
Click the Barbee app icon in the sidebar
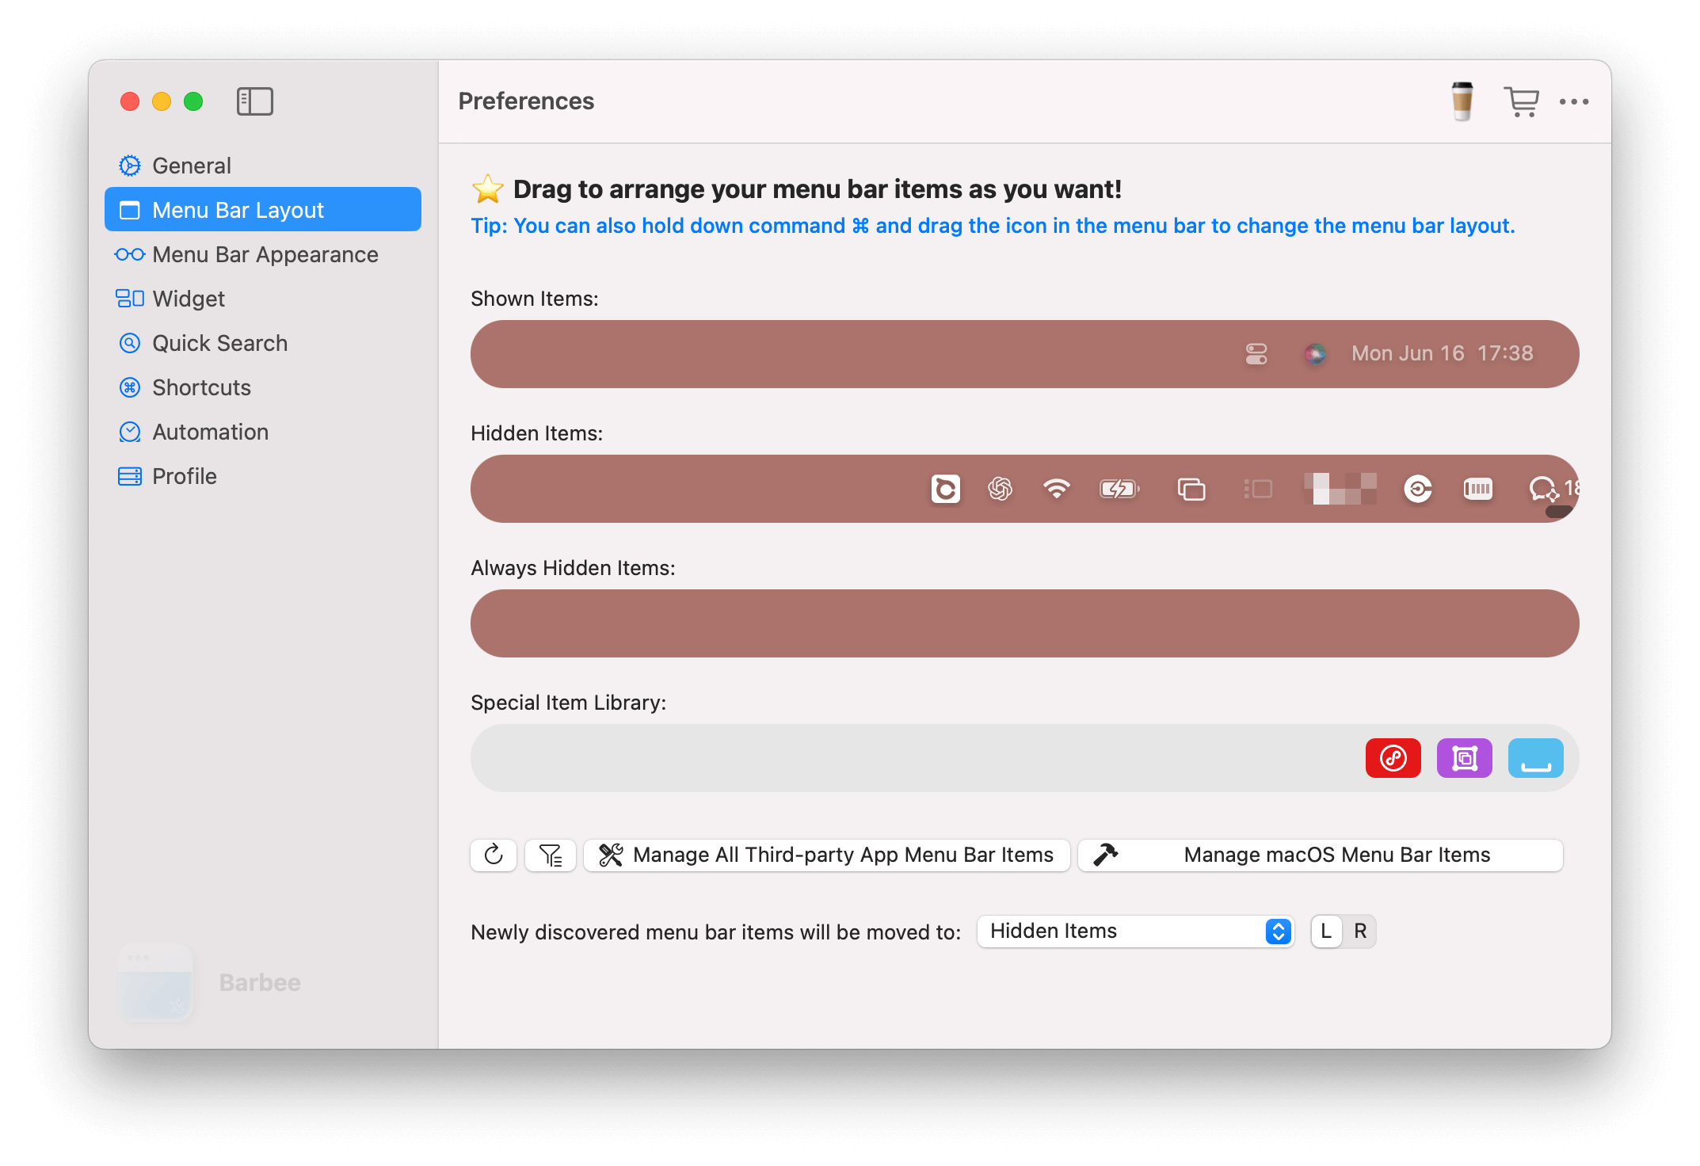coord(155,982)
